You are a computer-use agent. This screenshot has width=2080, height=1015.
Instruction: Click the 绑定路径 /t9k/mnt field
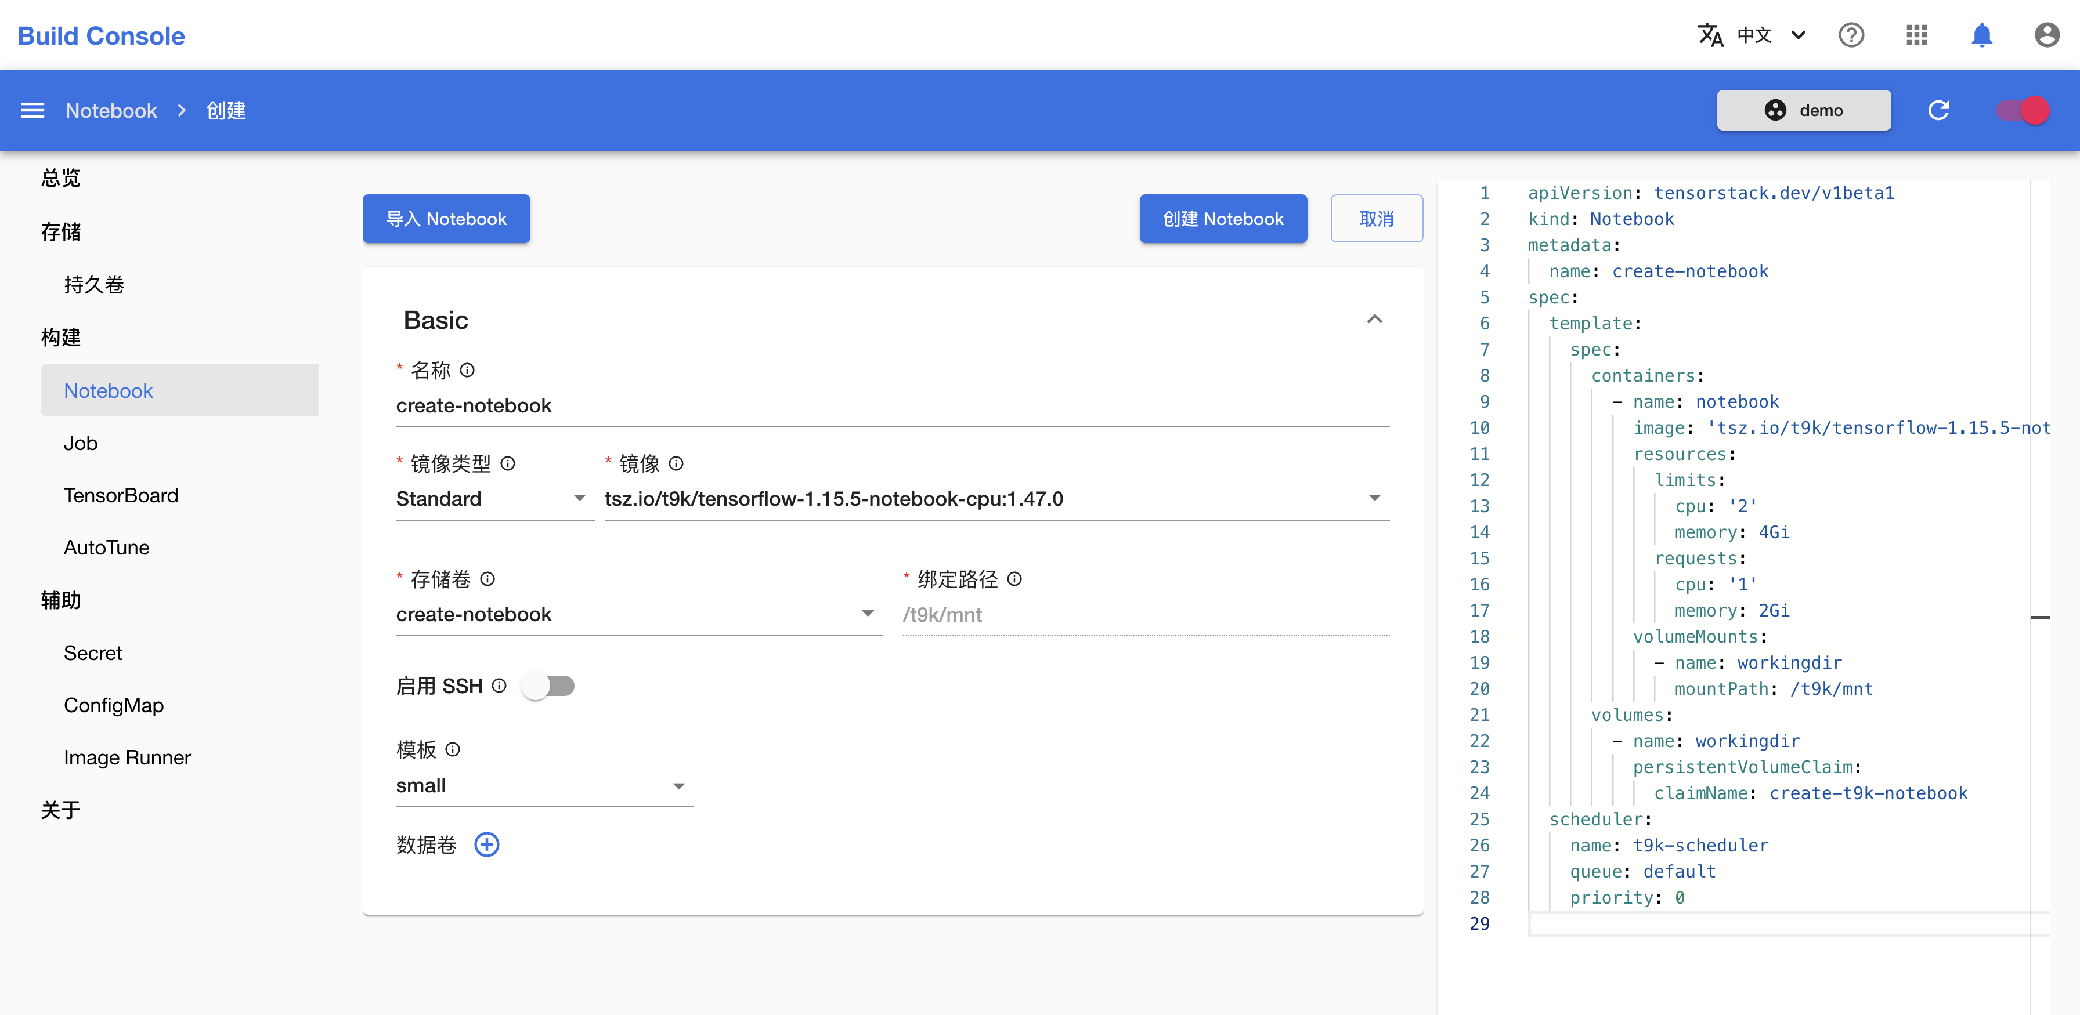[x=1146, y=615]
